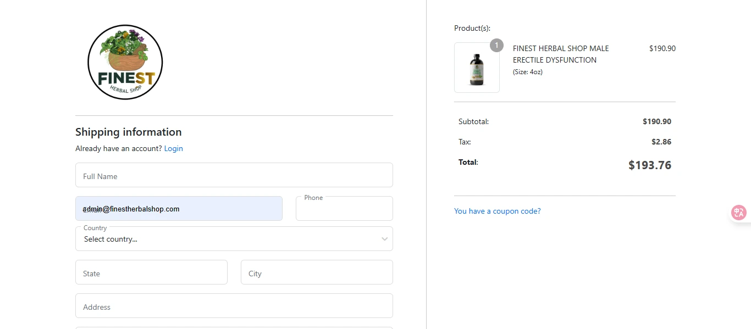Click the product name "Finest Herbal Shop Male"

(x=560, y=48)
